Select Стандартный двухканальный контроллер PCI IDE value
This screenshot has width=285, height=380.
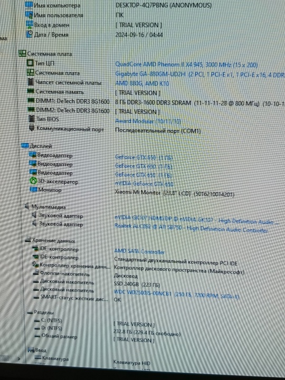click(x=176, y=261)
